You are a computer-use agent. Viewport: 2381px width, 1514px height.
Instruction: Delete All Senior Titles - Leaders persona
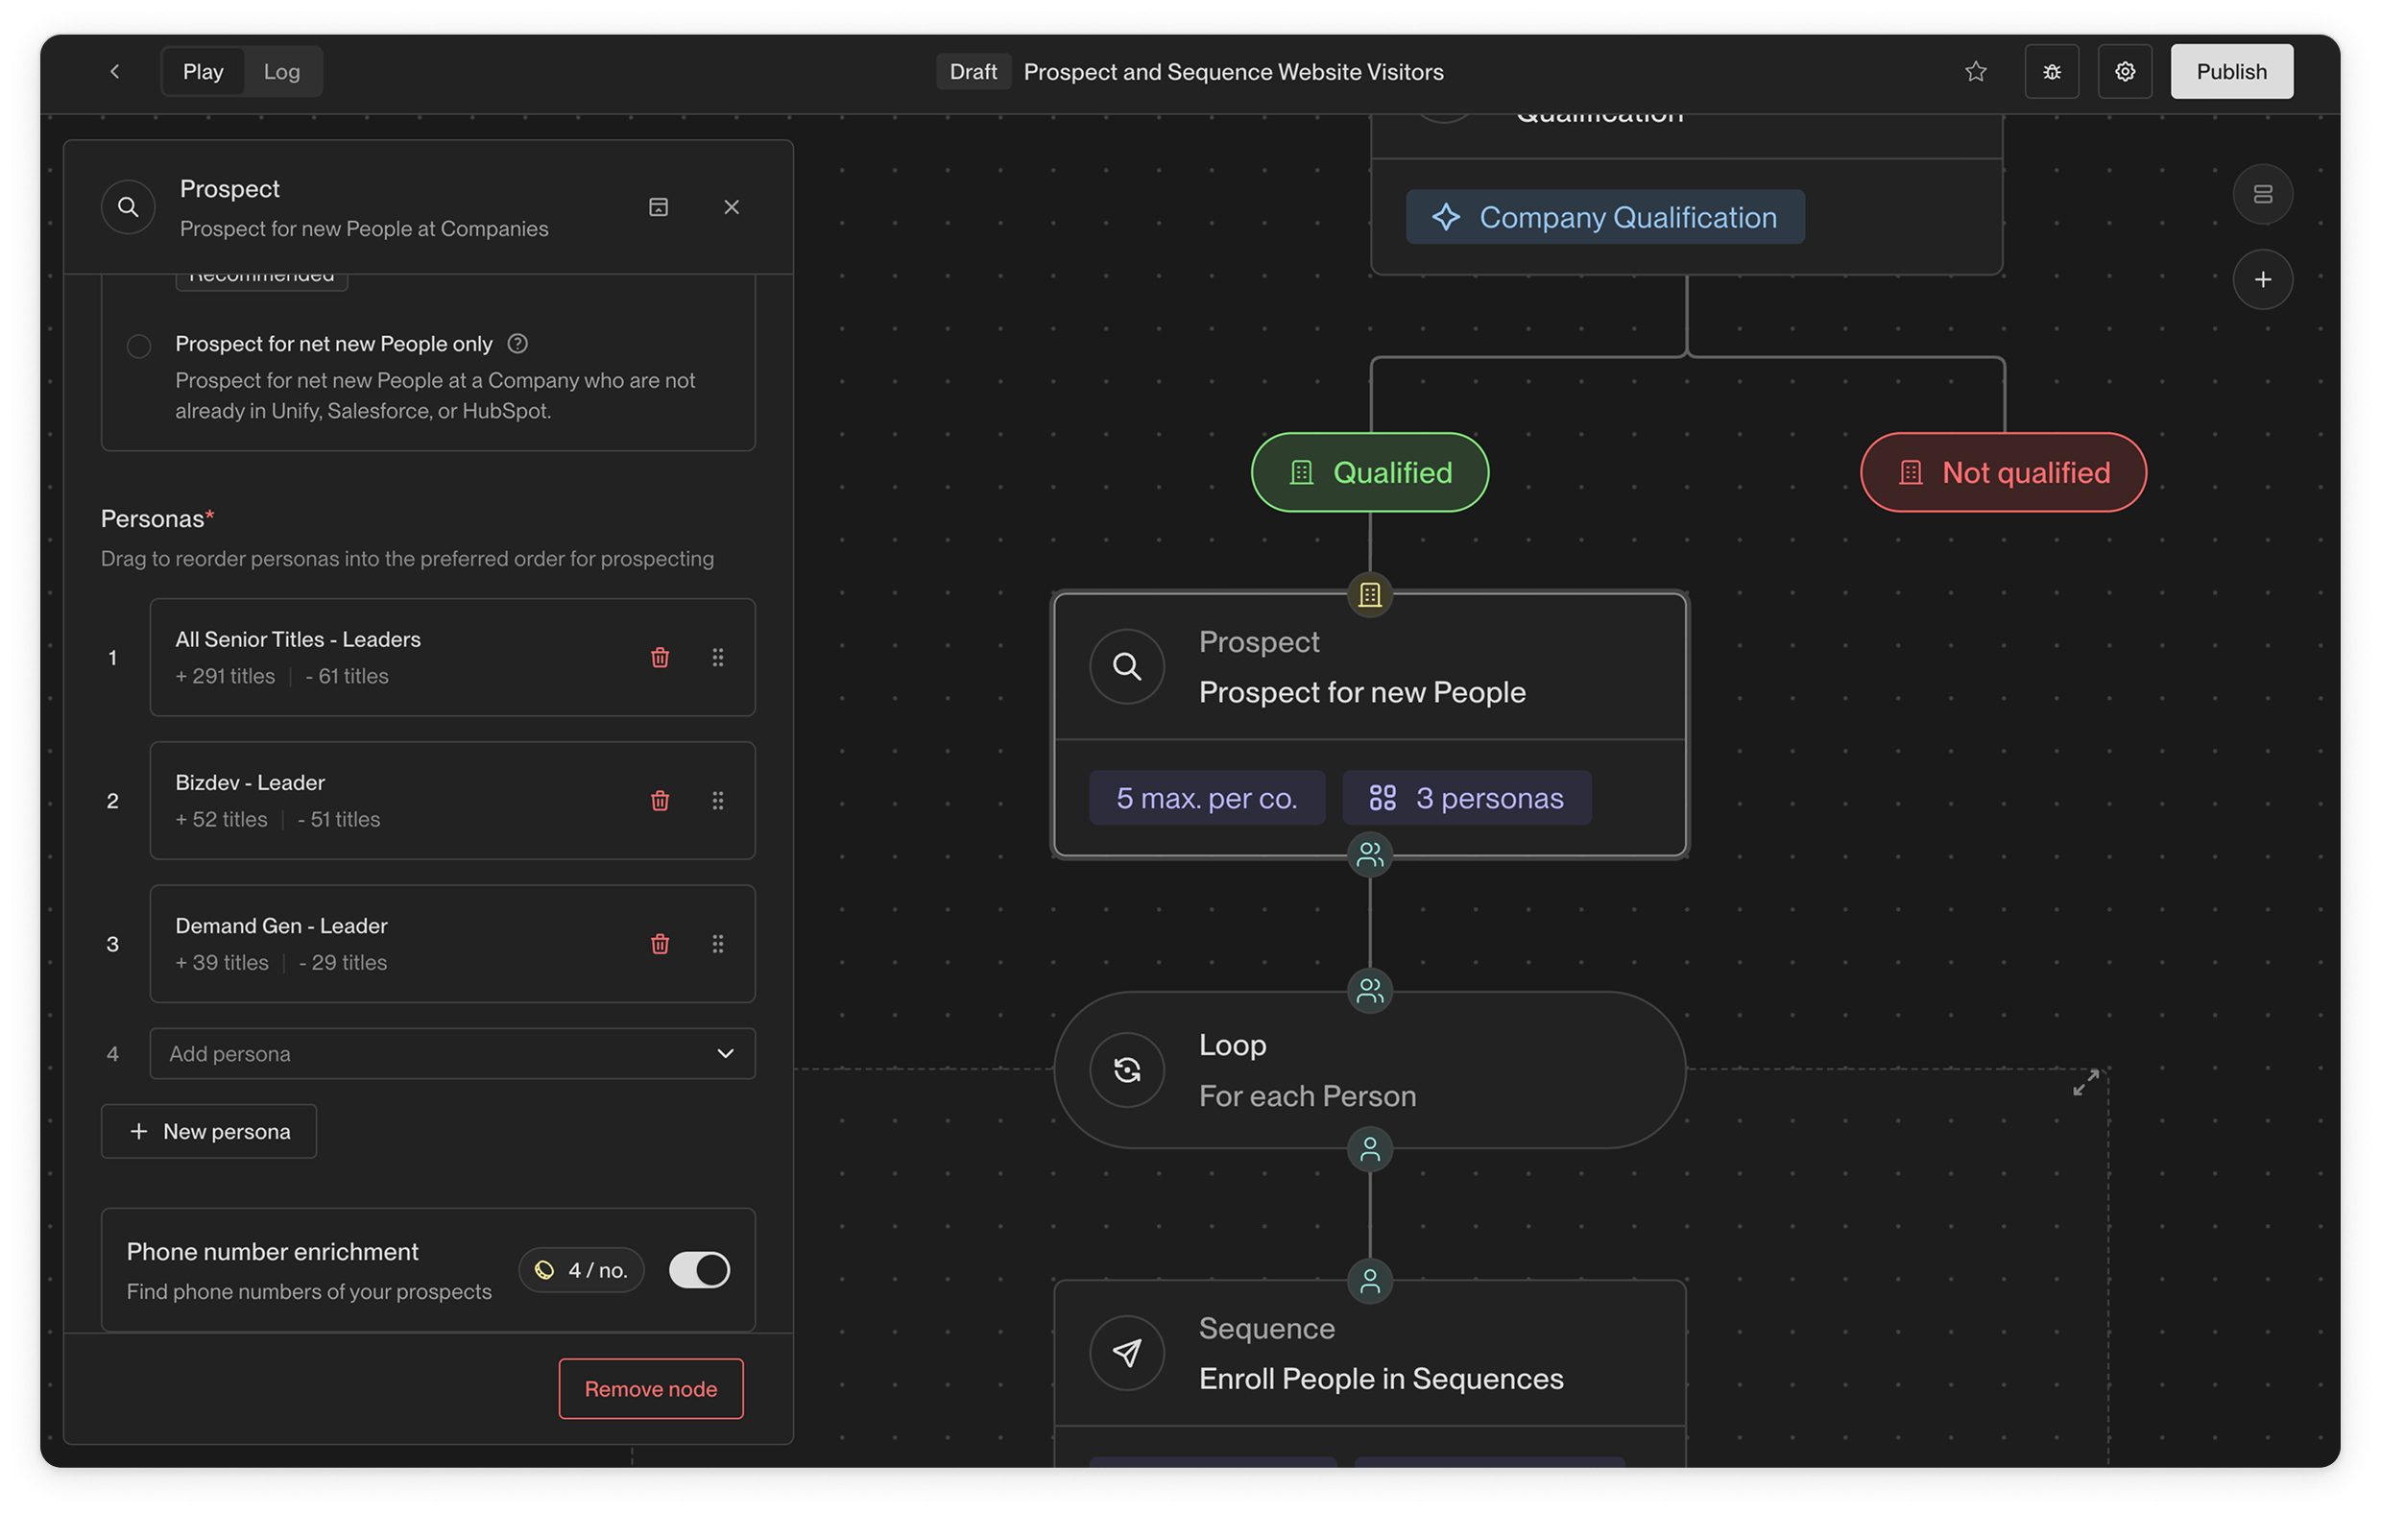pyautogui.click(x=661, y=658)
